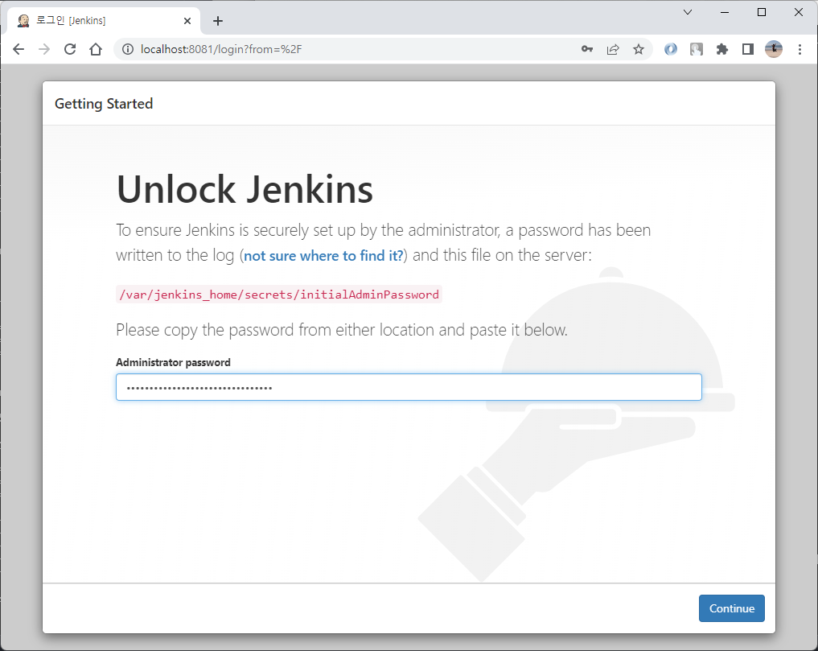
Task: Open 'not sure where to find it?' link
Action: (323, 256)
